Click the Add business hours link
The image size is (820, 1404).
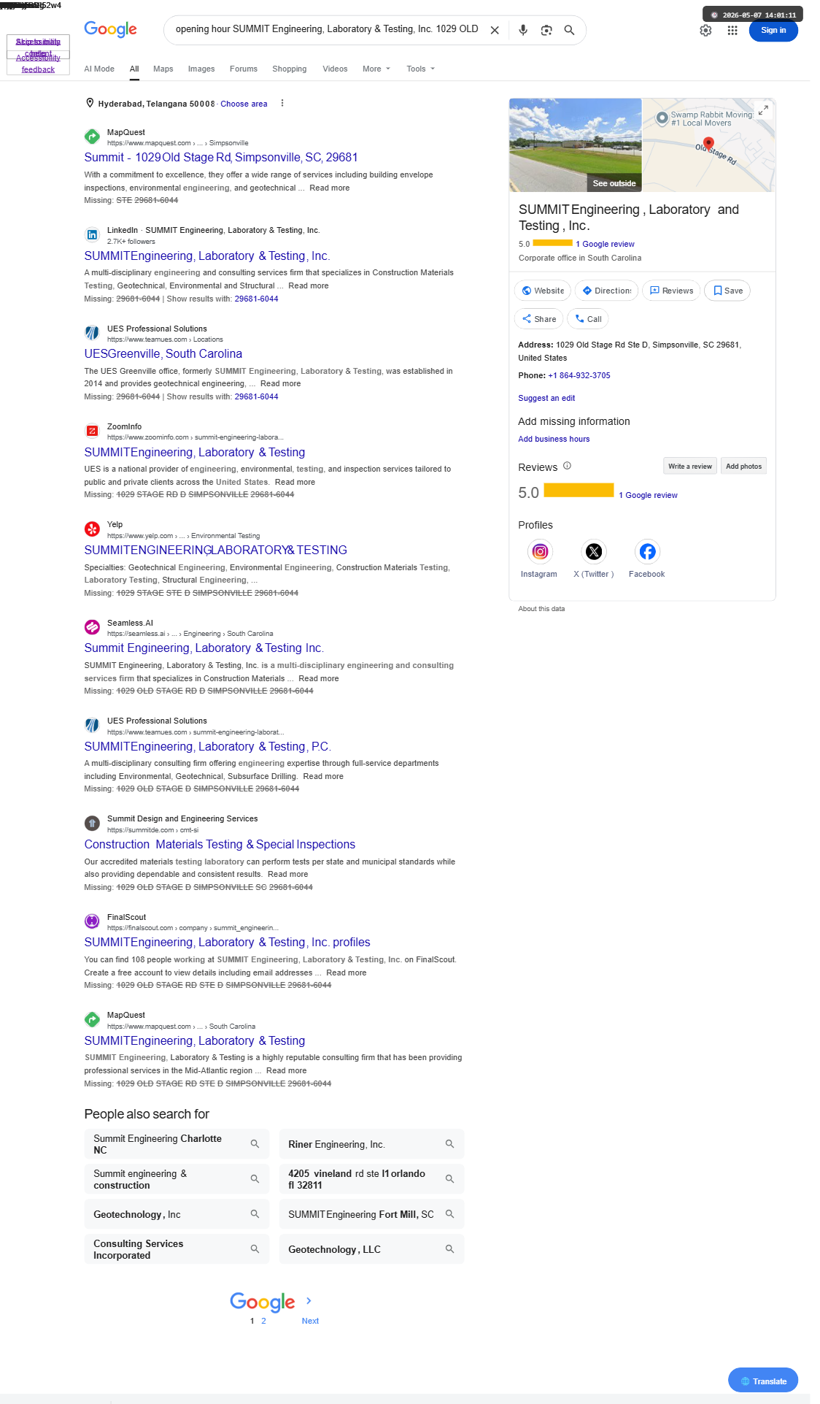click(x=554, y=439)
